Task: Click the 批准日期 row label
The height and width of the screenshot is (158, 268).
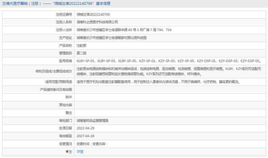Action: click(66, 128)
